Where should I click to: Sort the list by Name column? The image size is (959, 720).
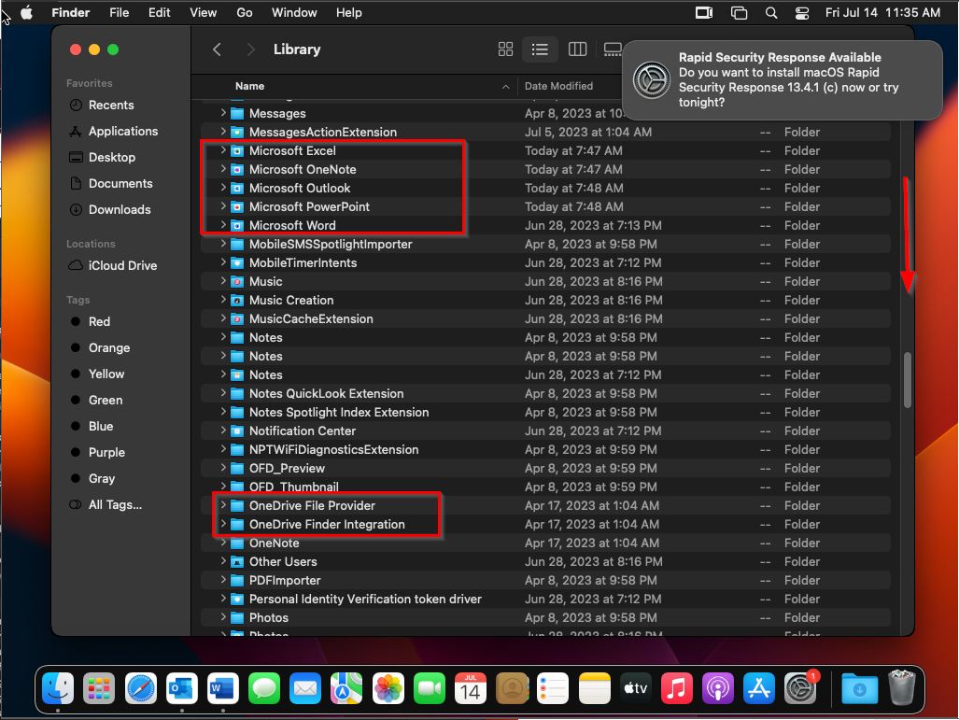249,86
